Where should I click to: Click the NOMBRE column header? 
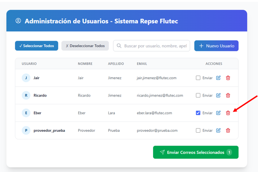click(x=85, y=63)
